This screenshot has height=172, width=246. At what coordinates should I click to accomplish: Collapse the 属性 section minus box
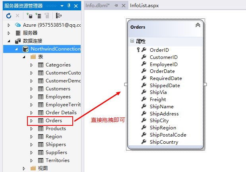coord(132,41)
